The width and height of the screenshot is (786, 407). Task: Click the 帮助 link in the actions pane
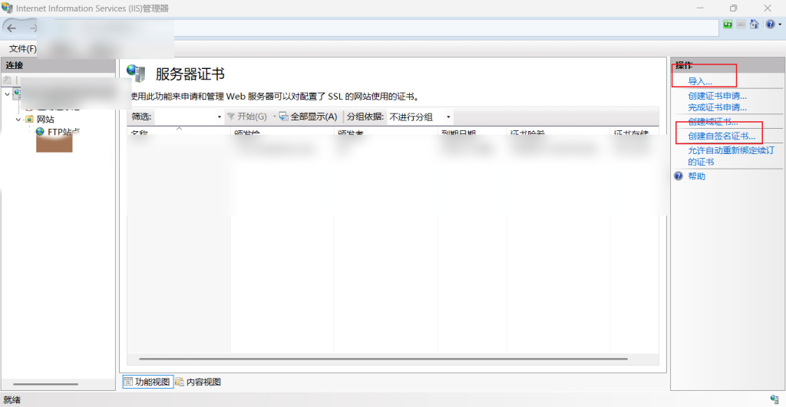coord(696,176)
